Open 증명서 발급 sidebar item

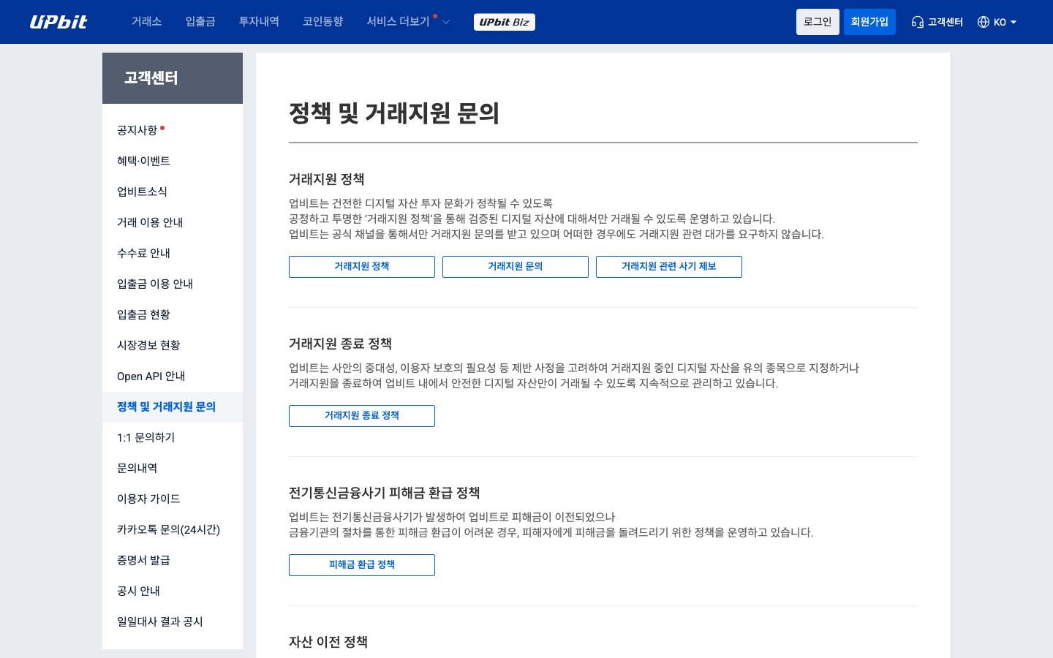point(173,560)
